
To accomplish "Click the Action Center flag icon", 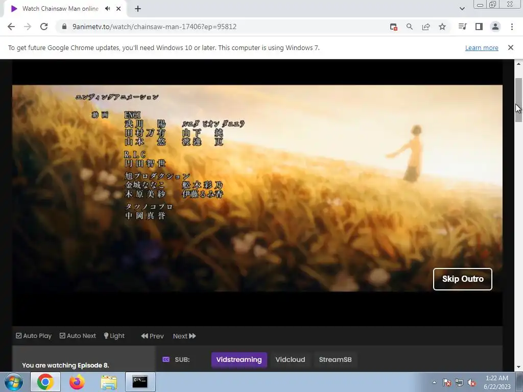I will point(446,382).
